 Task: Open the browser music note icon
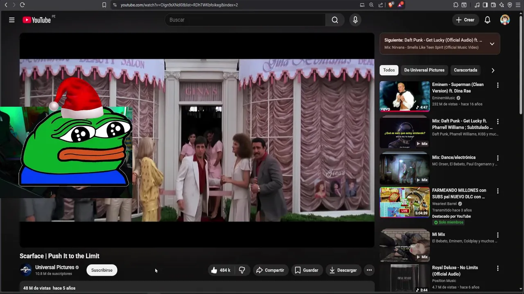coord(477,5)
